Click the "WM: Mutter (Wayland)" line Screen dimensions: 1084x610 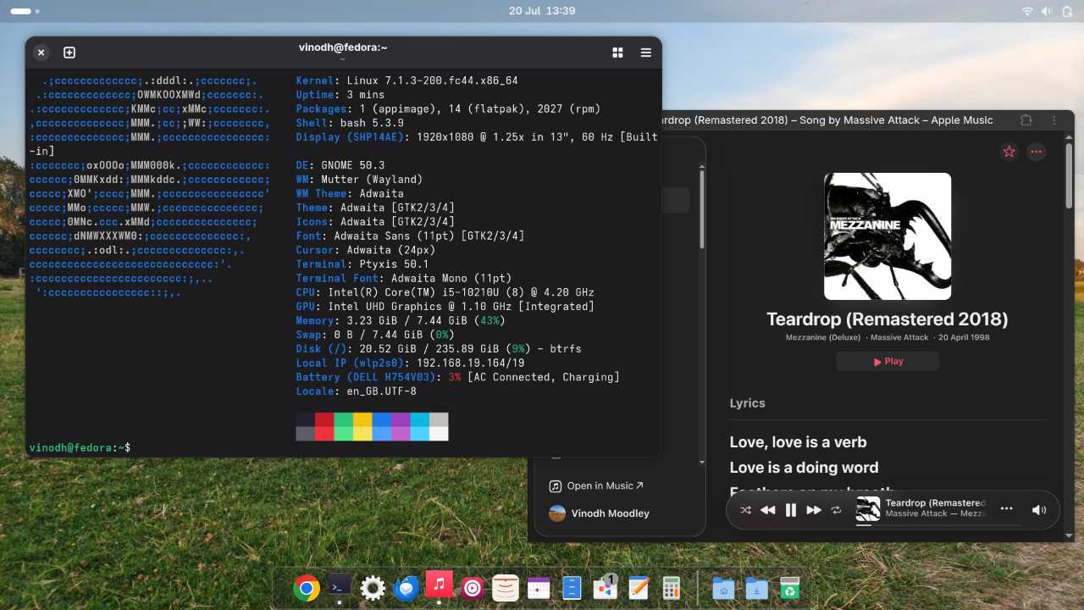[359, 180]
